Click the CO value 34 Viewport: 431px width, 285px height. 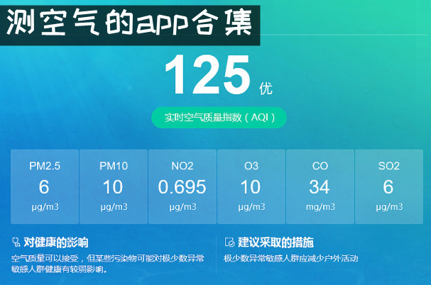pyautogui.click(x=320, y=187)
